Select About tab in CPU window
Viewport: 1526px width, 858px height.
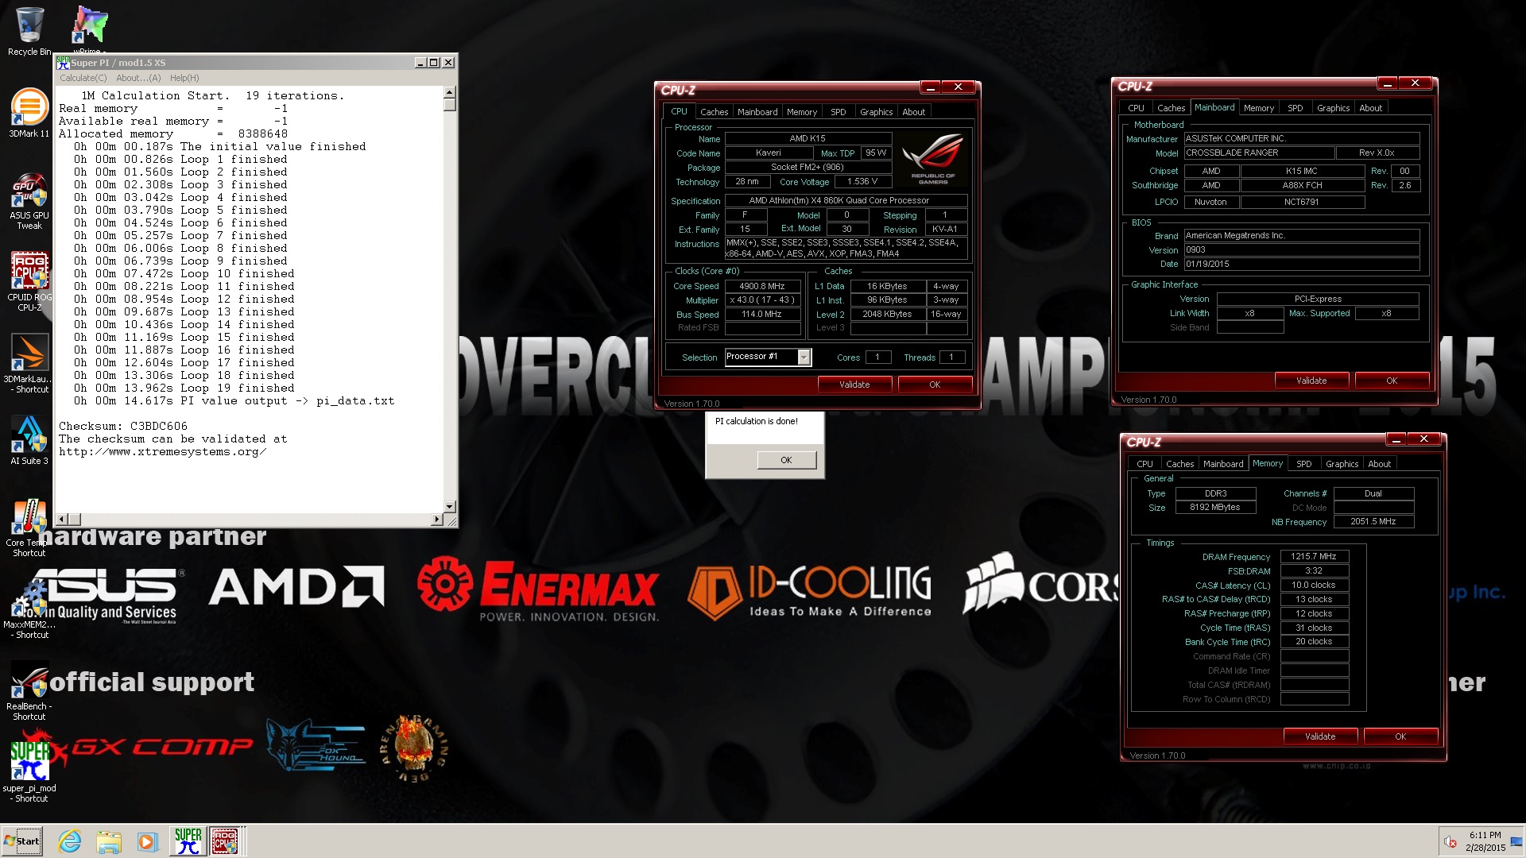pos(913,112)
